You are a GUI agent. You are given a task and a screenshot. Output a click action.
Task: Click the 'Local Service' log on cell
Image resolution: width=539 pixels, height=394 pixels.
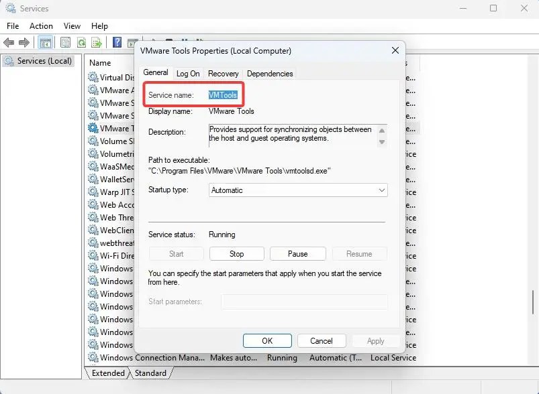point(393,357)
